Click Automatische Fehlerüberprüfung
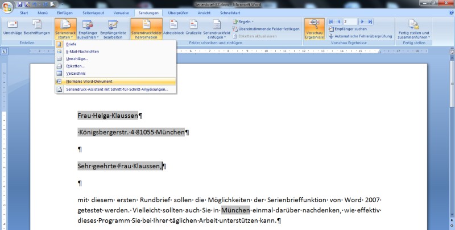Viewport: 455px width, 230px height. coord(363,36)
